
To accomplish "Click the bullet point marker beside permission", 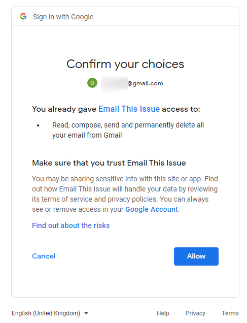I will tap(38, 125).
